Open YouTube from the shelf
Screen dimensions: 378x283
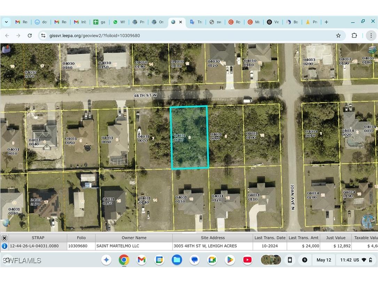[247, 260]
